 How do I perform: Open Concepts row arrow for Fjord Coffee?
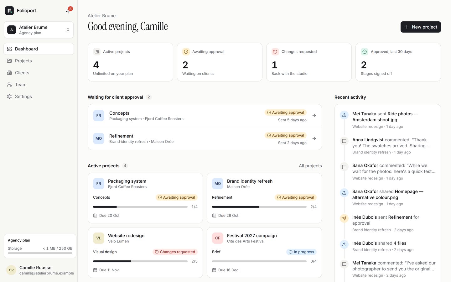(x=314, y=116)
